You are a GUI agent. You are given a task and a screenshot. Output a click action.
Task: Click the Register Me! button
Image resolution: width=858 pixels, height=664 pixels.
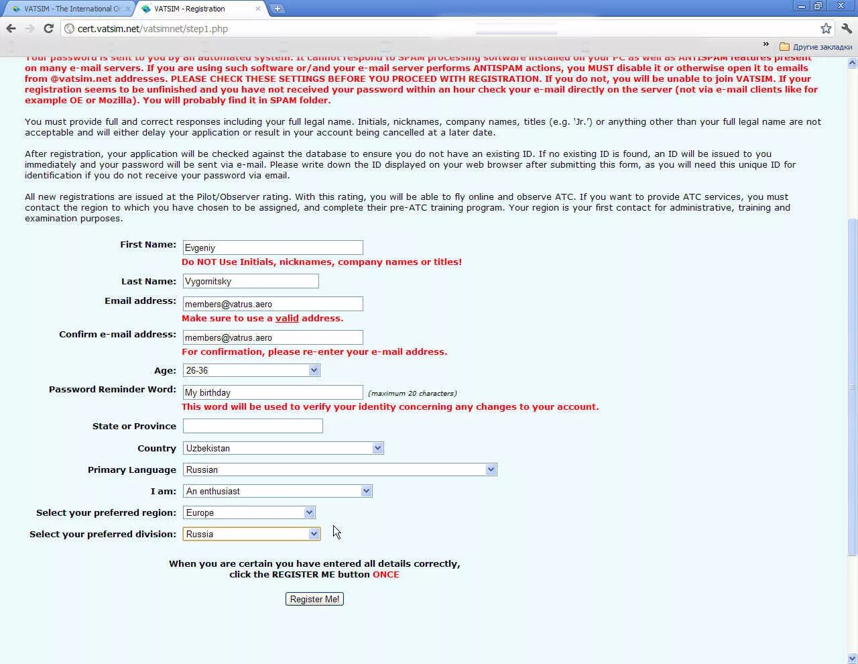click(x=314, y=599)
